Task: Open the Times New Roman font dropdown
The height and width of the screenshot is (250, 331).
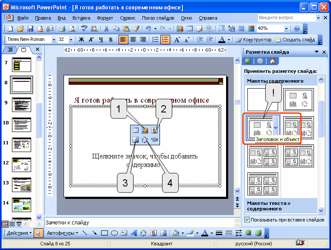Action: 54,40
